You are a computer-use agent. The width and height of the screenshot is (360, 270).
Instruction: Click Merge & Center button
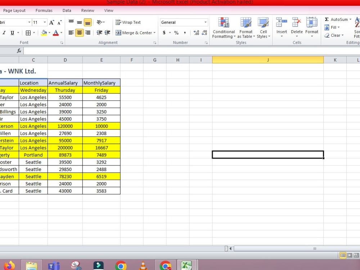point(134,33)
